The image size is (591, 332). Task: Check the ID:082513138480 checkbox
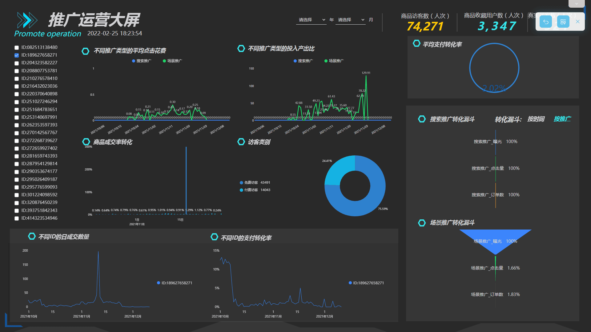pos(17,48)
